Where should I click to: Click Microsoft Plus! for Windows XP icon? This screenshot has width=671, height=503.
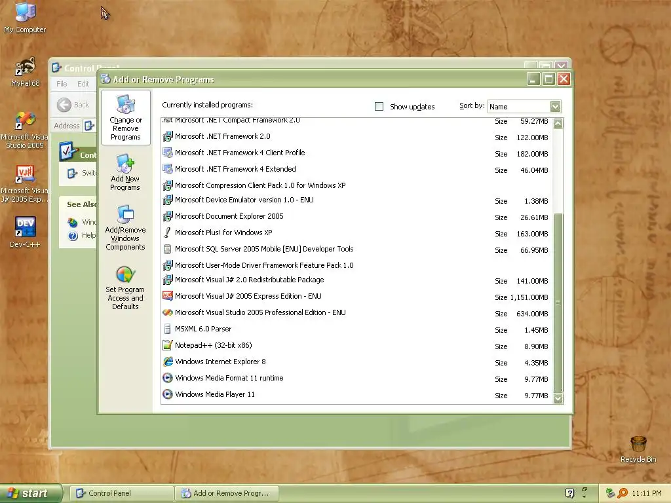[168, 233]
